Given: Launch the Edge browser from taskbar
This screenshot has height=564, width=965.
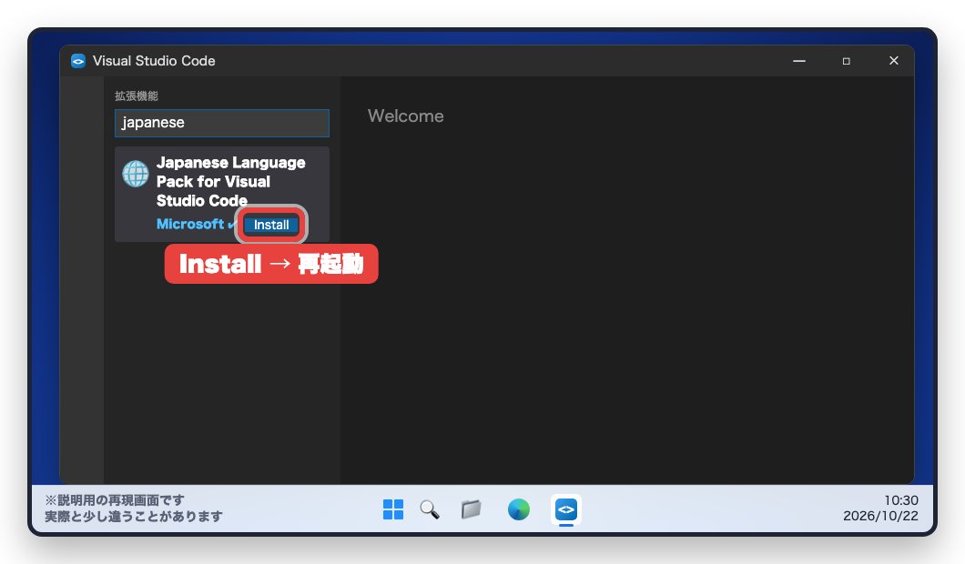Looking at the screenshot, I should point(519,509).
